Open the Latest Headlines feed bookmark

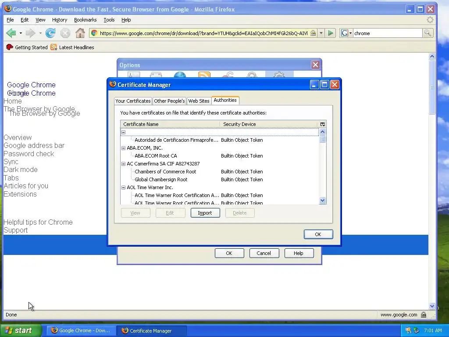(72, 47)
